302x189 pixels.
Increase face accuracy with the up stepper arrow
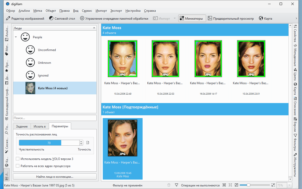click(x=81, y=141)
